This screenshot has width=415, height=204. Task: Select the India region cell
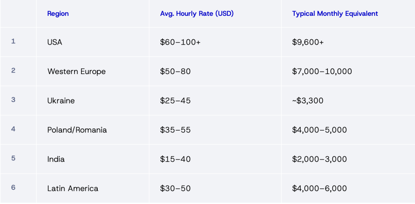coord(56,159)
